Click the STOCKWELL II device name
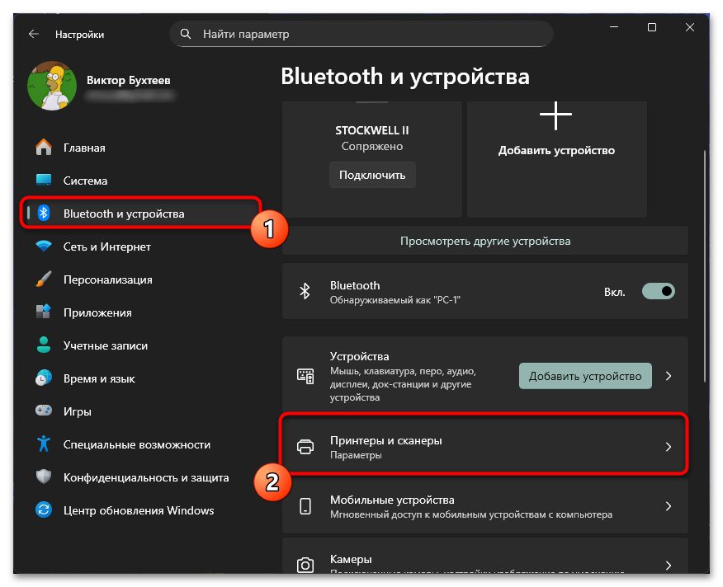The image size is (723, 587). pos(372,130)
